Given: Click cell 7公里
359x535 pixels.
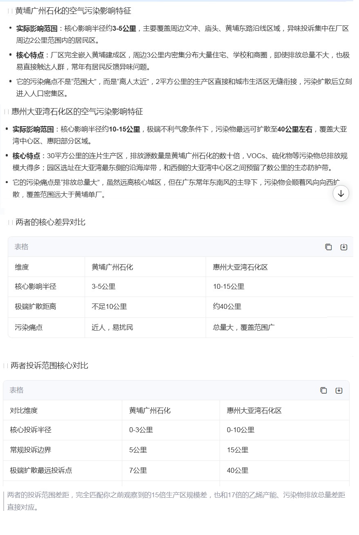Looking at the screenshot, I should (138, 471).
